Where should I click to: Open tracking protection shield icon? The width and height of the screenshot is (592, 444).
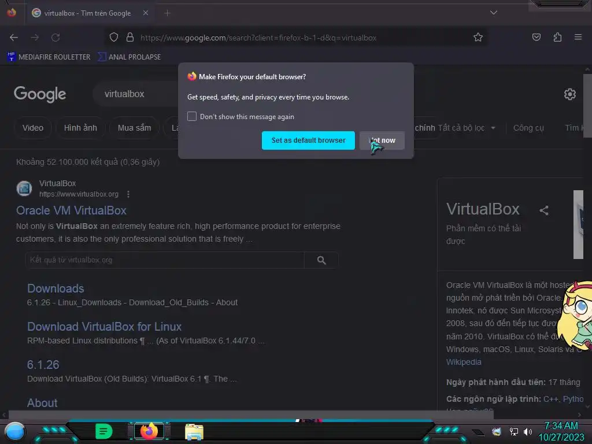point(114,38)
